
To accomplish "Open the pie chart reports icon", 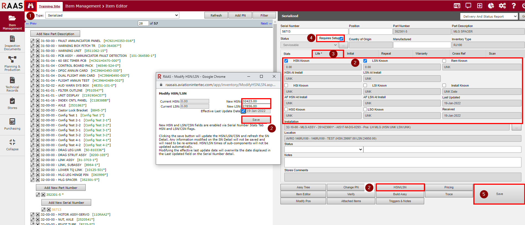I will (x=491, y=6).
